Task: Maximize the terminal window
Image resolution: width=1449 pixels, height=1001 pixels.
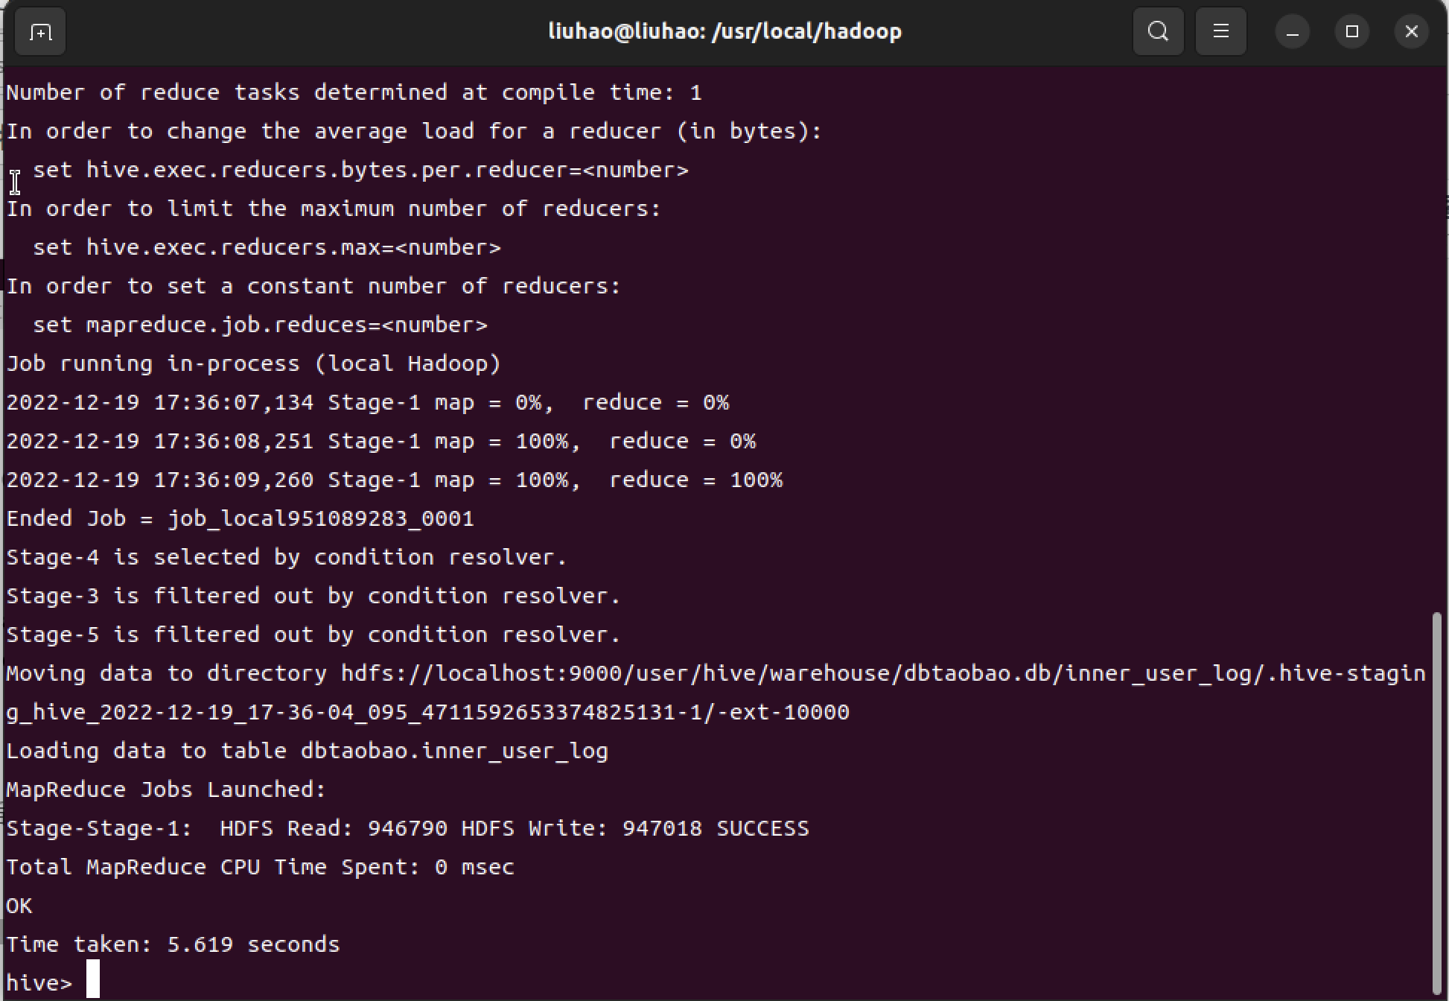Action: pos(1351,32)
